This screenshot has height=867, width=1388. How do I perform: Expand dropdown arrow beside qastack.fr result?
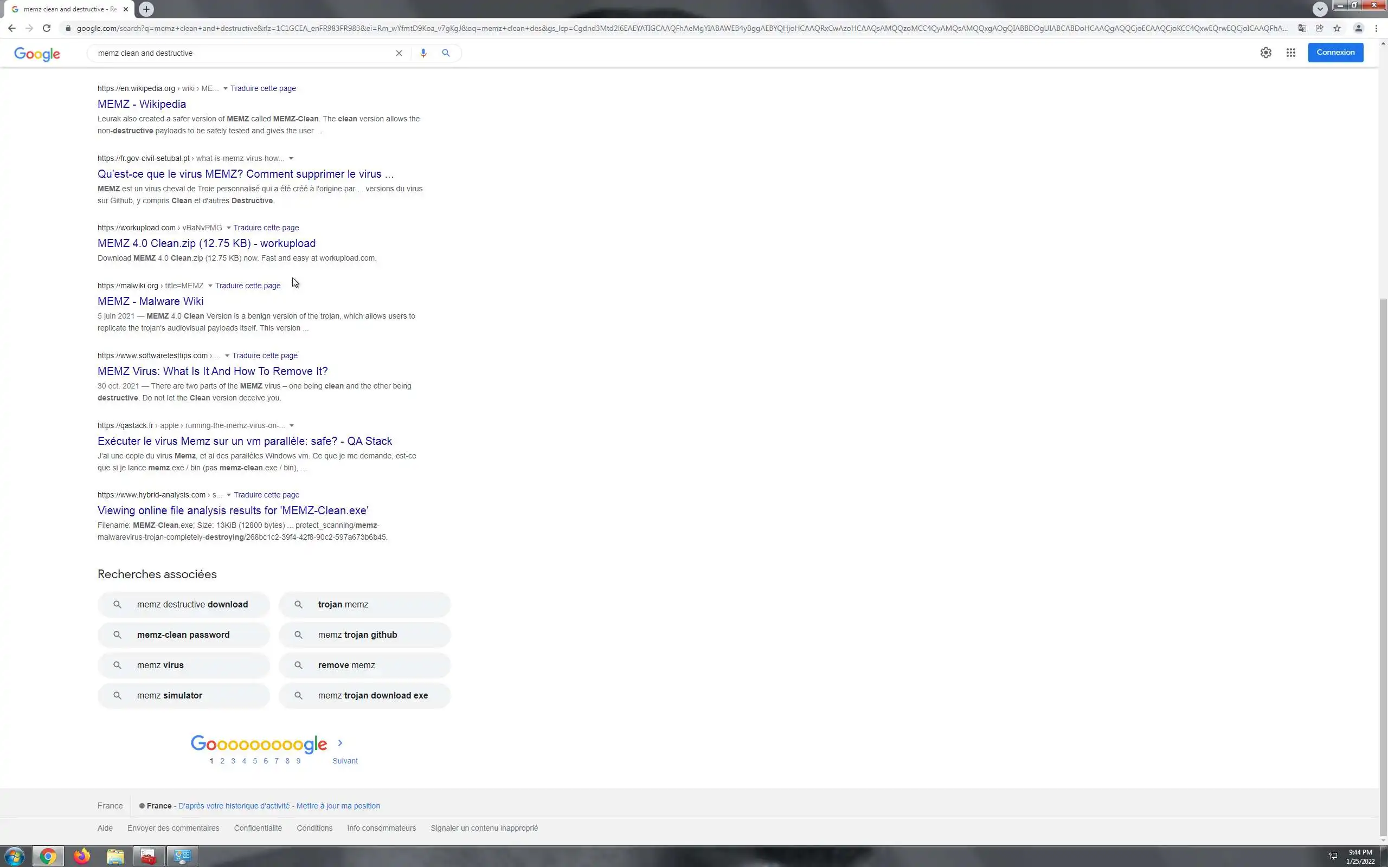pos(291,425)
